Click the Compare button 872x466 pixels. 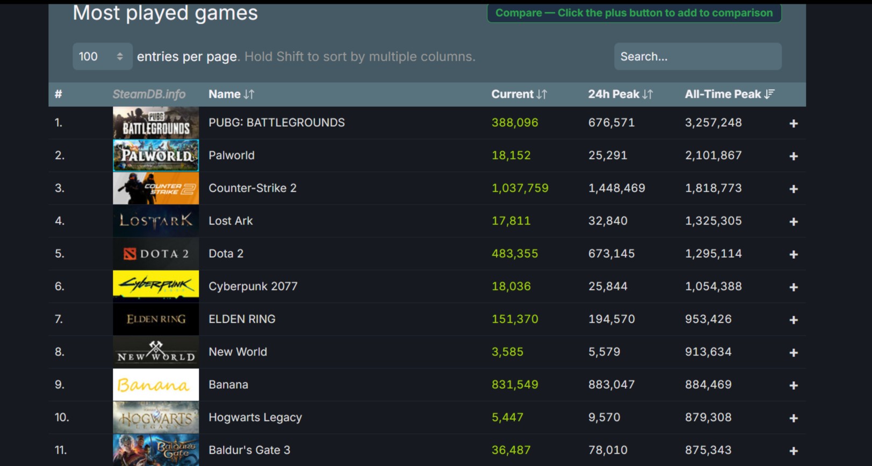tap(634, 13)
